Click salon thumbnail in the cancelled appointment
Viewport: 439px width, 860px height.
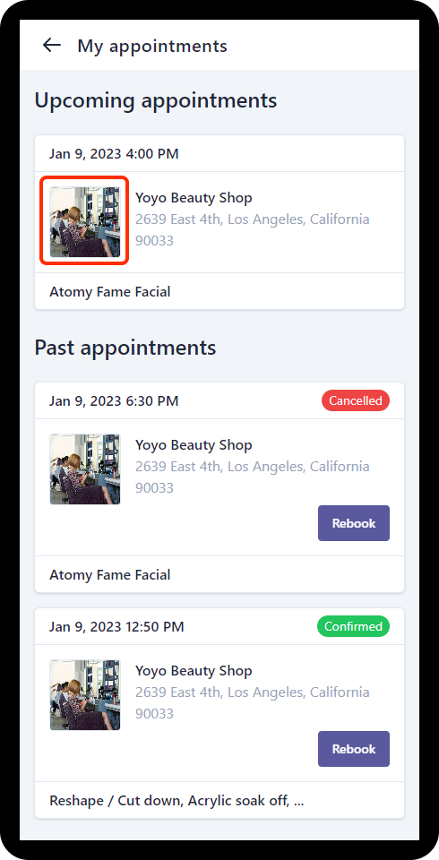85,469
